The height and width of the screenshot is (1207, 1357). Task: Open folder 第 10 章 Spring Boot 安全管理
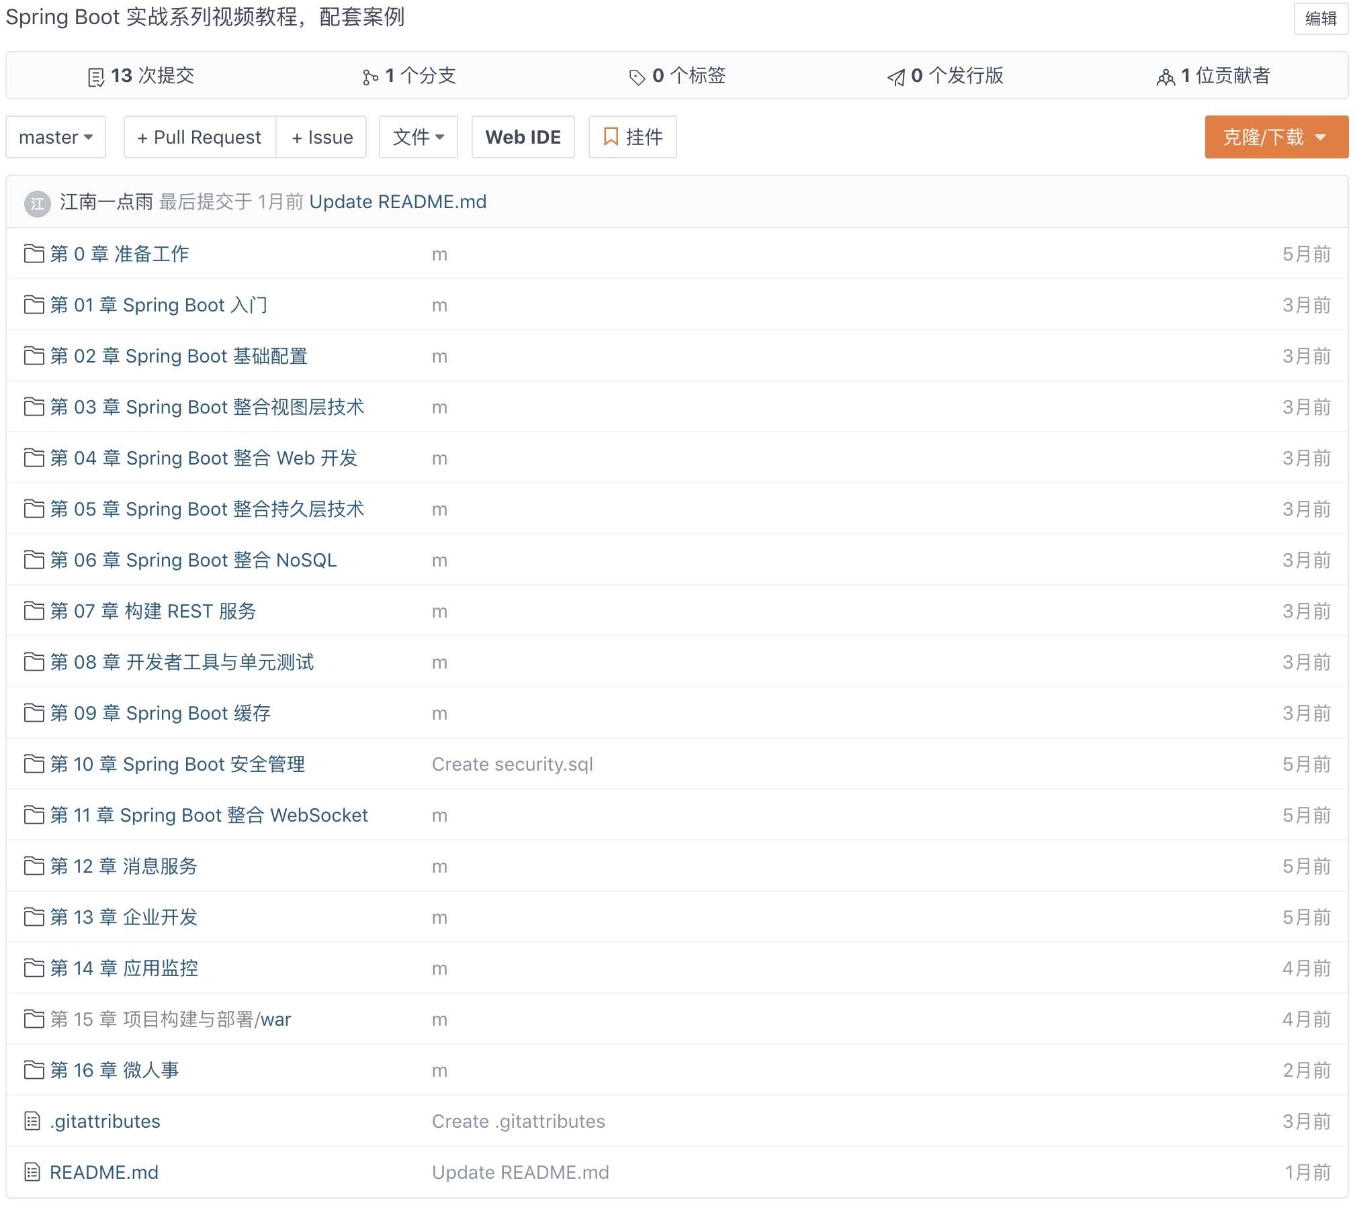(x=177, y=764)
